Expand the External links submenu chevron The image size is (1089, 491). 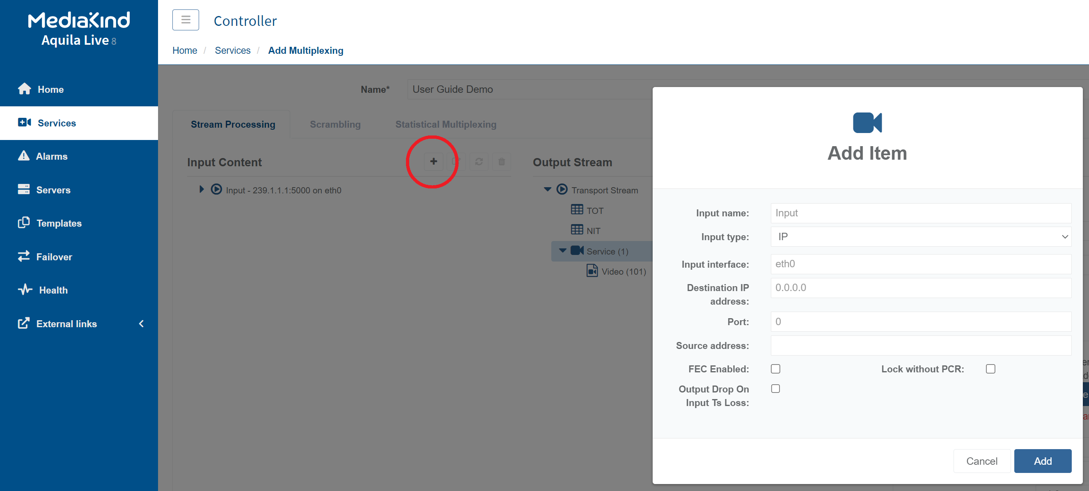[x=141, y=324]
